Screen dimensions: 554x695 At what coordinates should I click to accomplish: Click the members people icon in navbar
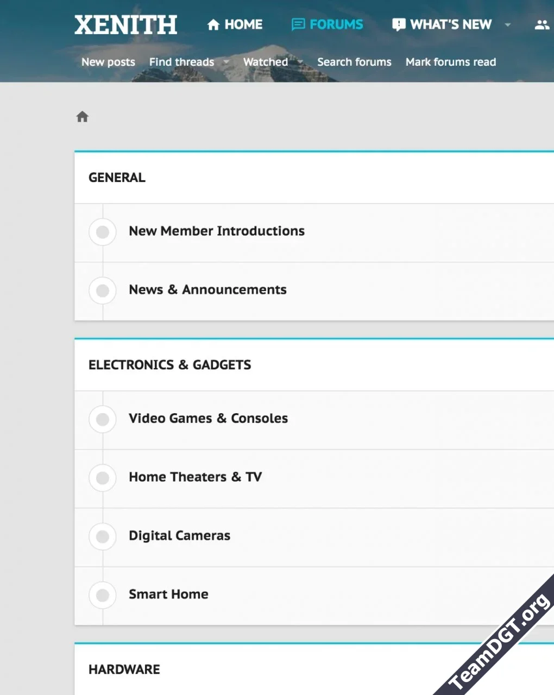point(542,24)
